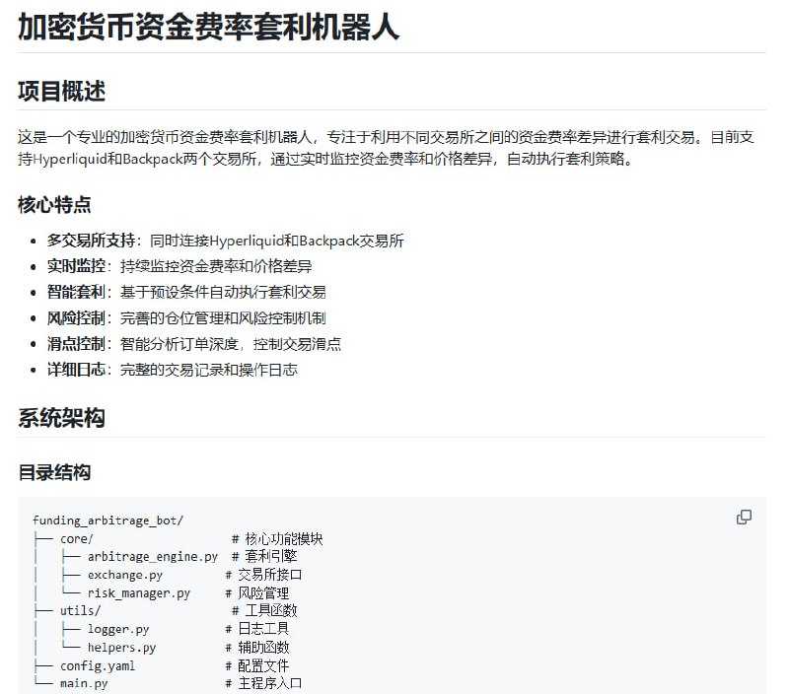The image size is (789, 694).
Task: Click main.py labeled 主程序入口
Action: [70, 682]
